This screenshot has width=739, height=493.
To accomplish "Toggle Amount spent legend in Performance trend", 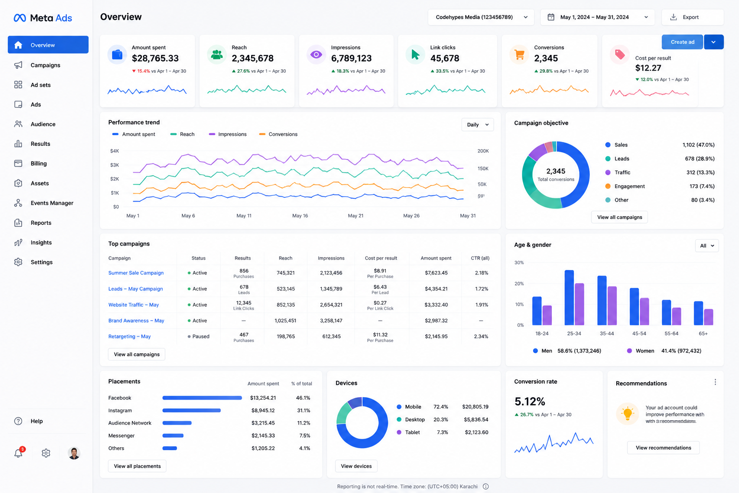I will [x=134, y=134].
